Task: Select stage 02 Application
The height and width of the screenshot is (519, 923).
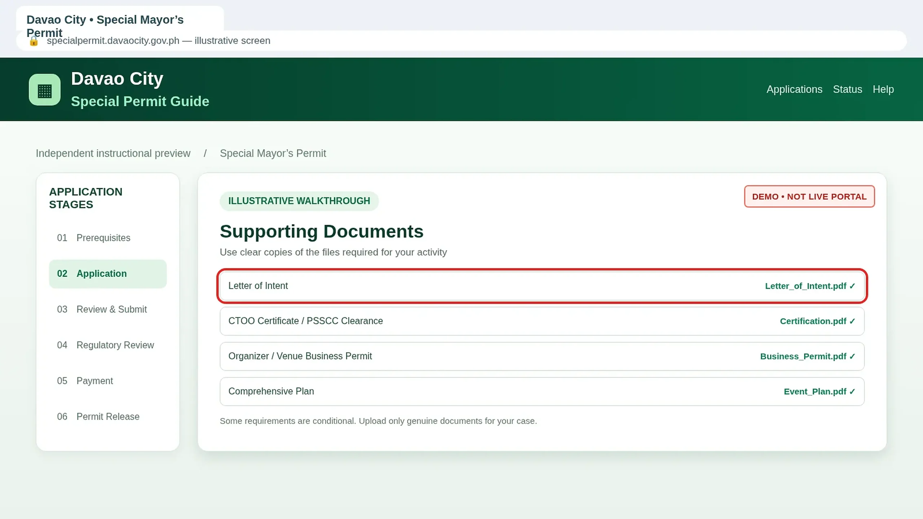Action: [108, 274]
